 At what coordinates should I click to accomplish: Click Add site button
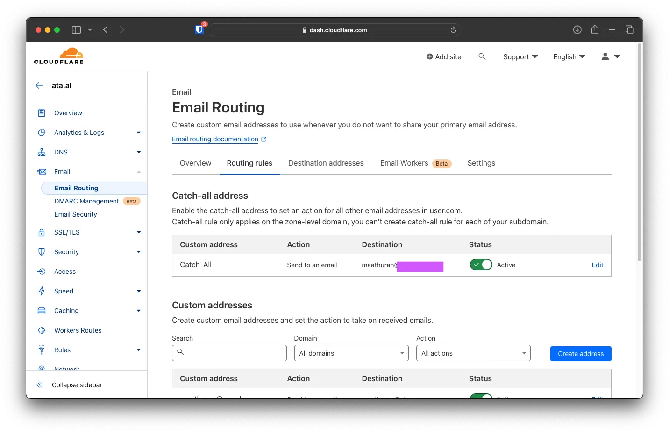point(444,56)
